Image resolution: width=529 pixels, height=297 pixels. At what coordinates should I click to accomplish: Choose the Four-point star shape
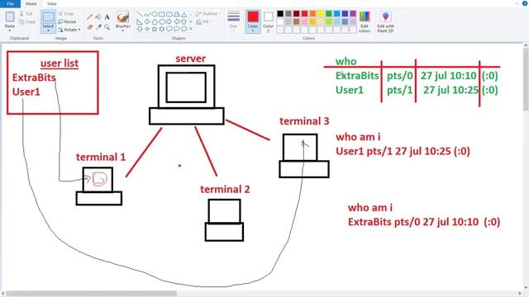point(147,29)
